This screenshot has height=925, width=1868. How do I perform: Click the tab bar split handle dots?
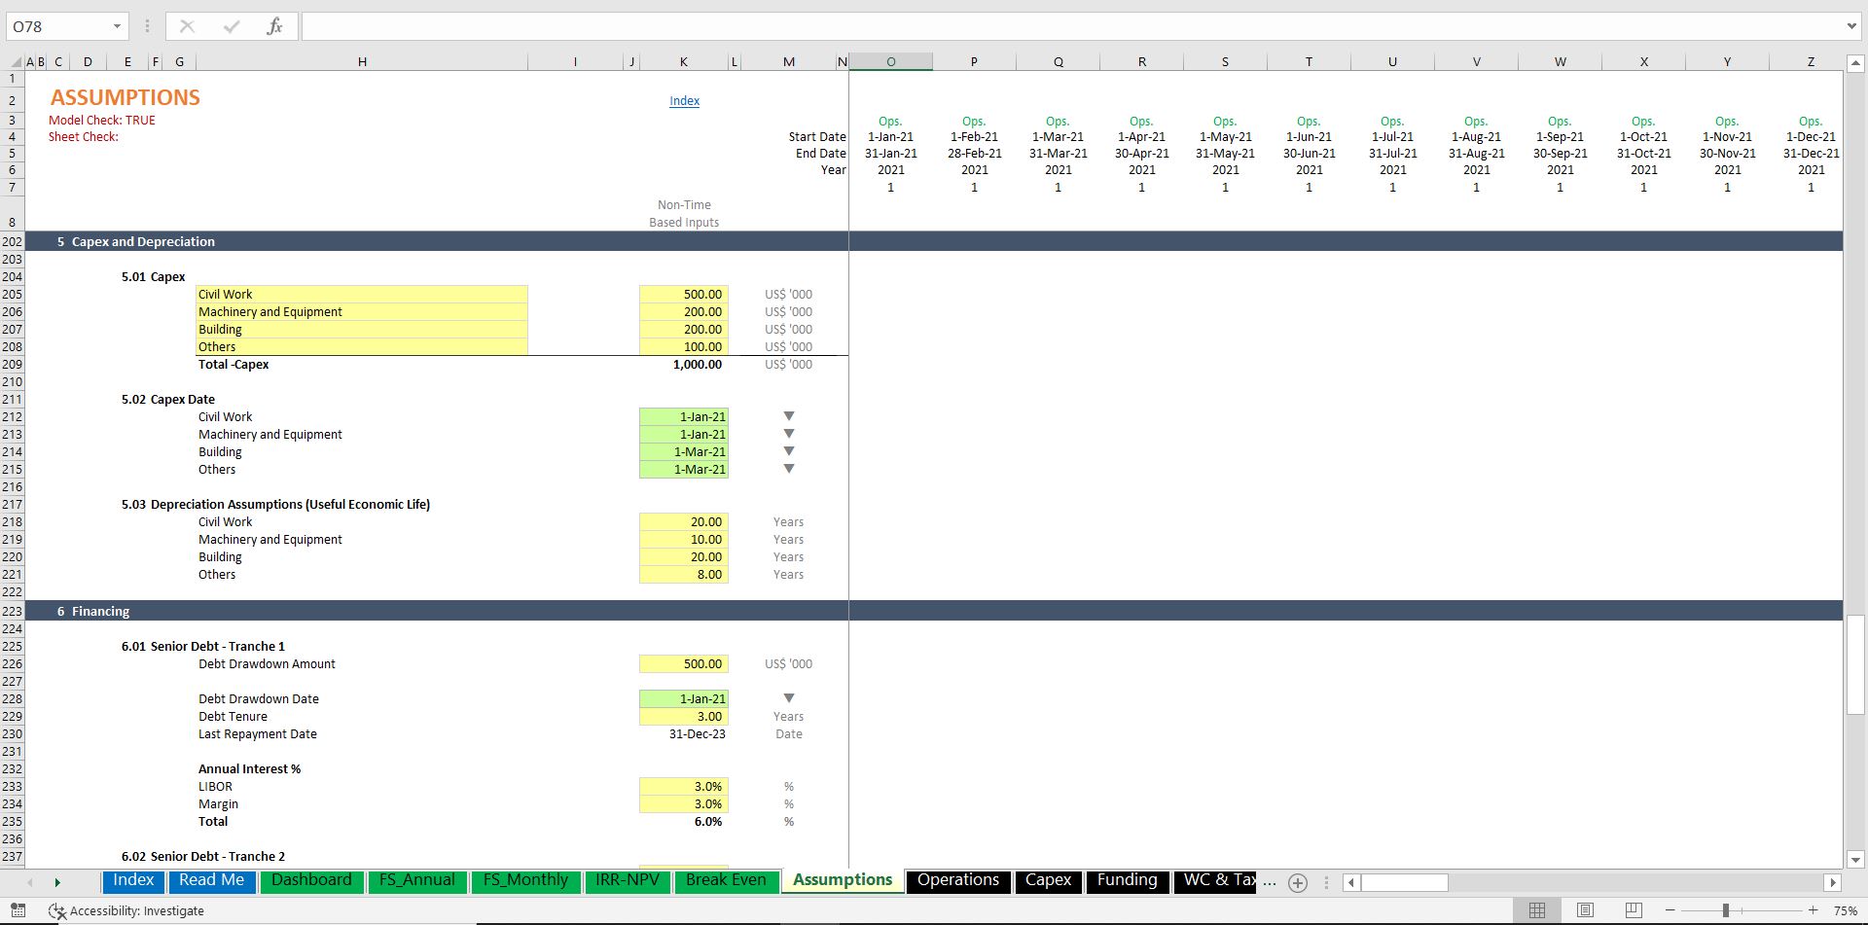[1325, 882]
